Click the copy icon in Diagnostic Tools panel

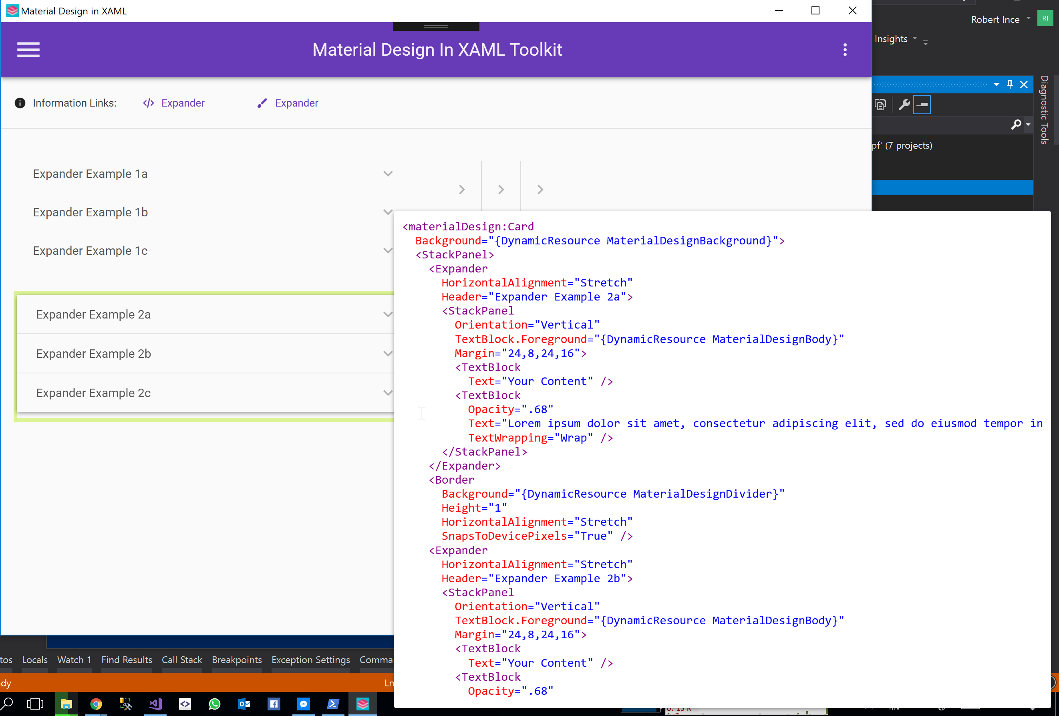pos(880,104)
